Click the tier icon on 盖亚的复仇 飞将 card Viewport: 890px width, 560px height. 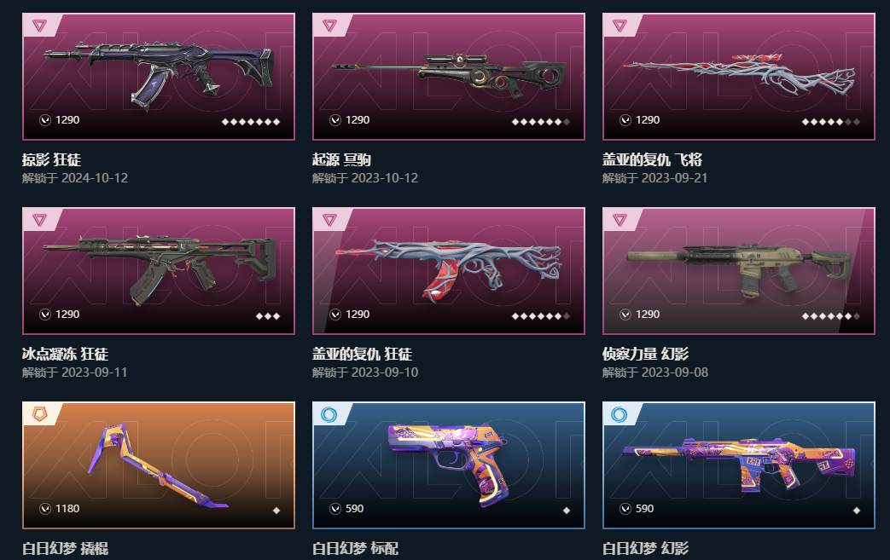[620, 26]
